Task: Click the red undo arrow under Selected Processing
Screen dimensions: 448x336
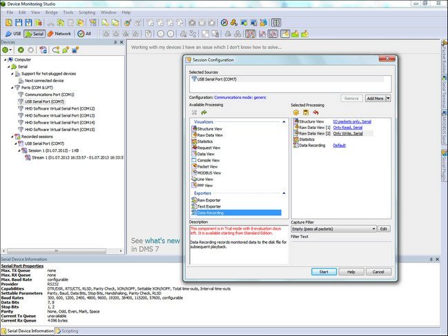Action: coord(315,112)
